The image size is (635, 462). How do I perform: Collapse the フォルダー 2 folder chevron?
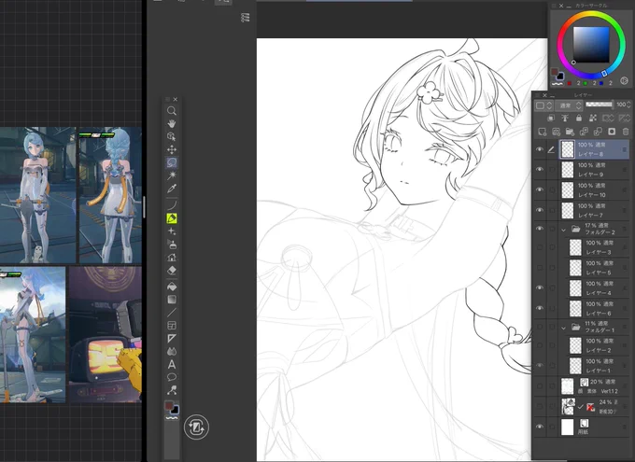tap(563, 230)
